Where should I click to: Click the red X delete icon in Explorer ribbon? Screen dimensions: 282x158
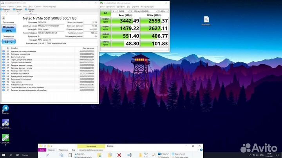coord(119,155)
